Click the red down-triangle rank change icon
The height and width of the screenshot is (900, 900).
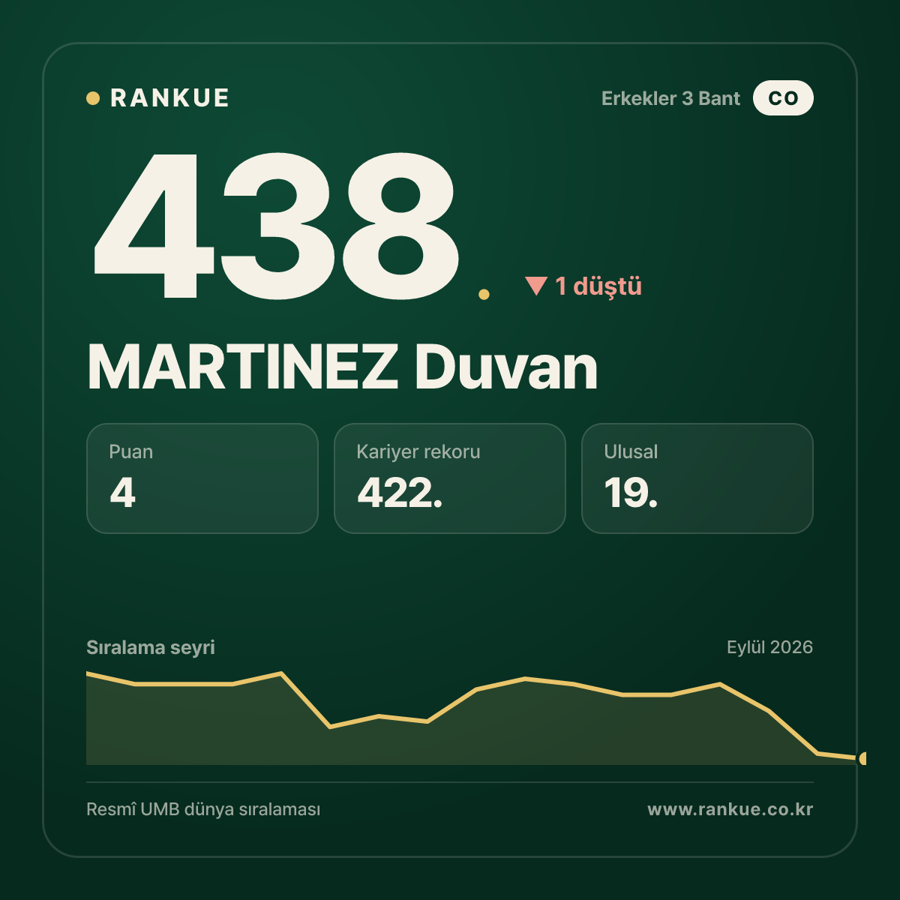click(x=536, y=286)
